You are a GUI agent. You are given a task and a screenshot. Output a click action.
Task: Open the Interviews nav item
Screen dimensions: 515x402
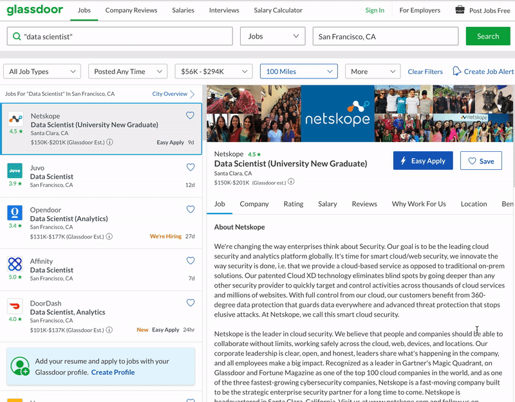click(x=224, y=10)
